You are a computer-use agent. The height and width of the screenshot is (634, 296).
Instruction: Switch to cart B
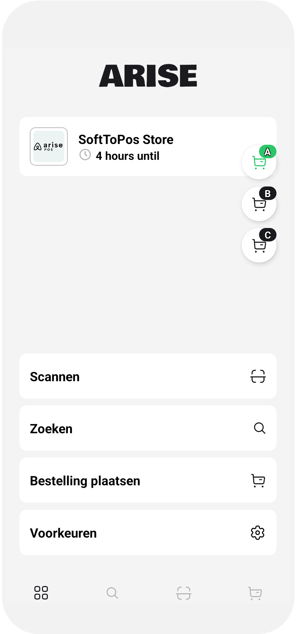pyautogui.click(x=259, y=204)
